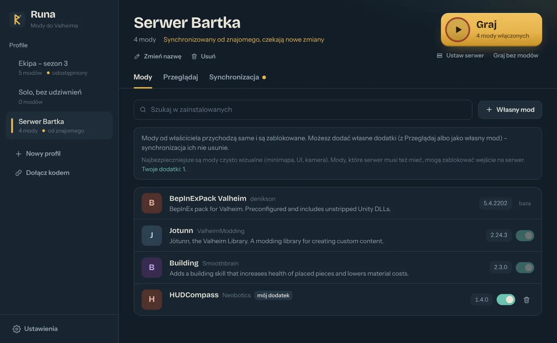Open the Synchronizacja tab
Viewport: 557px width, 343px height.
pyautogui.click(x=238, y=77)
